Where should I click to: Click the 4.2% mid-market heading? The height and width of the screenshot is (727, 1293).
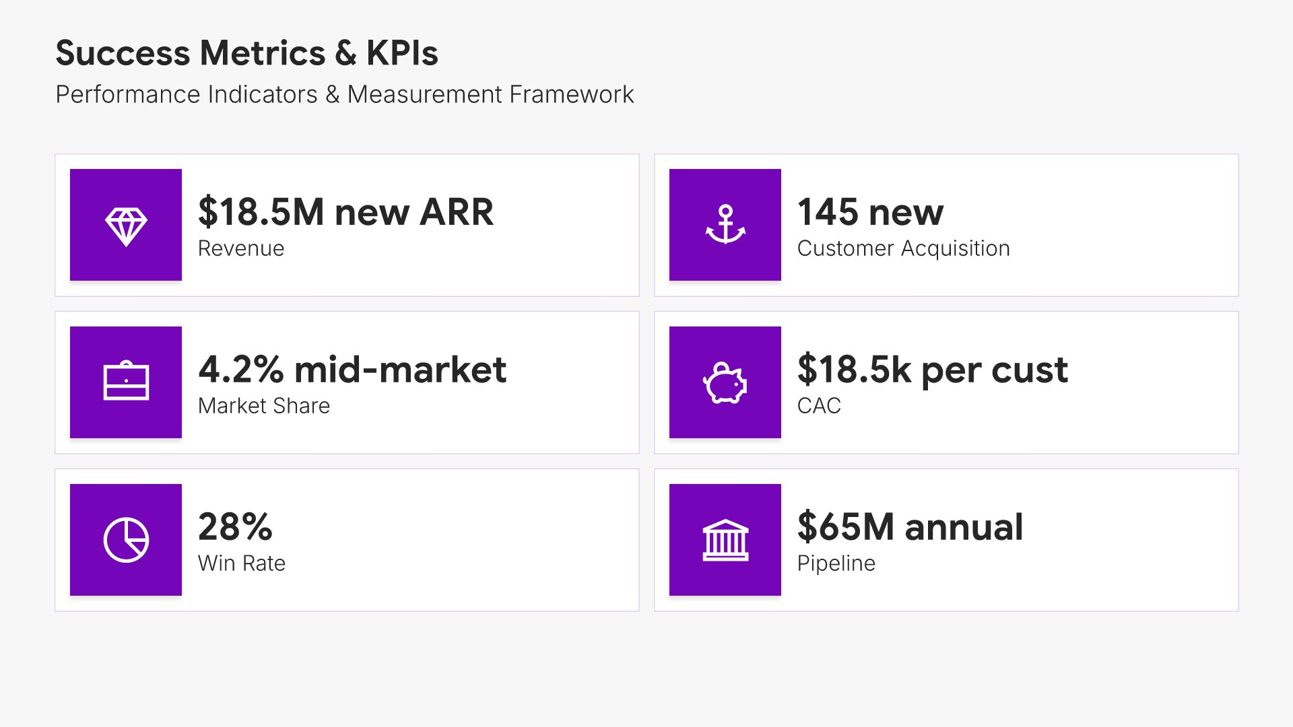[x=352, y=370]
